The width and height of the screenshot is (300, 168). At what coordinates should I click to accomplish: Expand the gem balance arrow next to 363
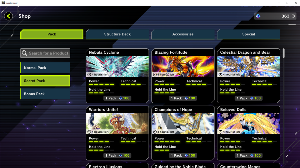tap(294, 16)
